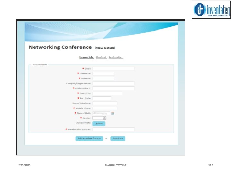Click the Personal Info fieldset legend
This screenshot has height=173, width=231.
point(40,65)
